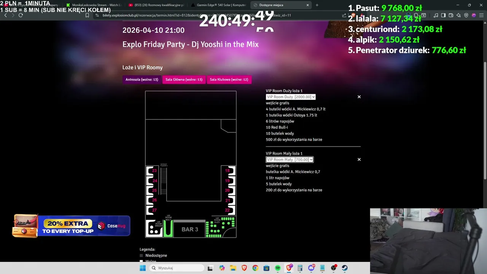
Task: Select loża 25 on the floor plan
Action: click(x=152, y=191)
